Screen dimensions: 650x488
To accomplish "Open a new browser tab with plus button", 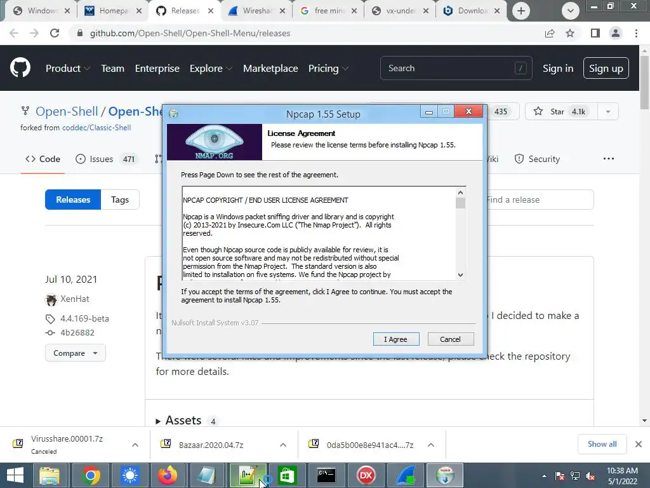I will [521, 11].
